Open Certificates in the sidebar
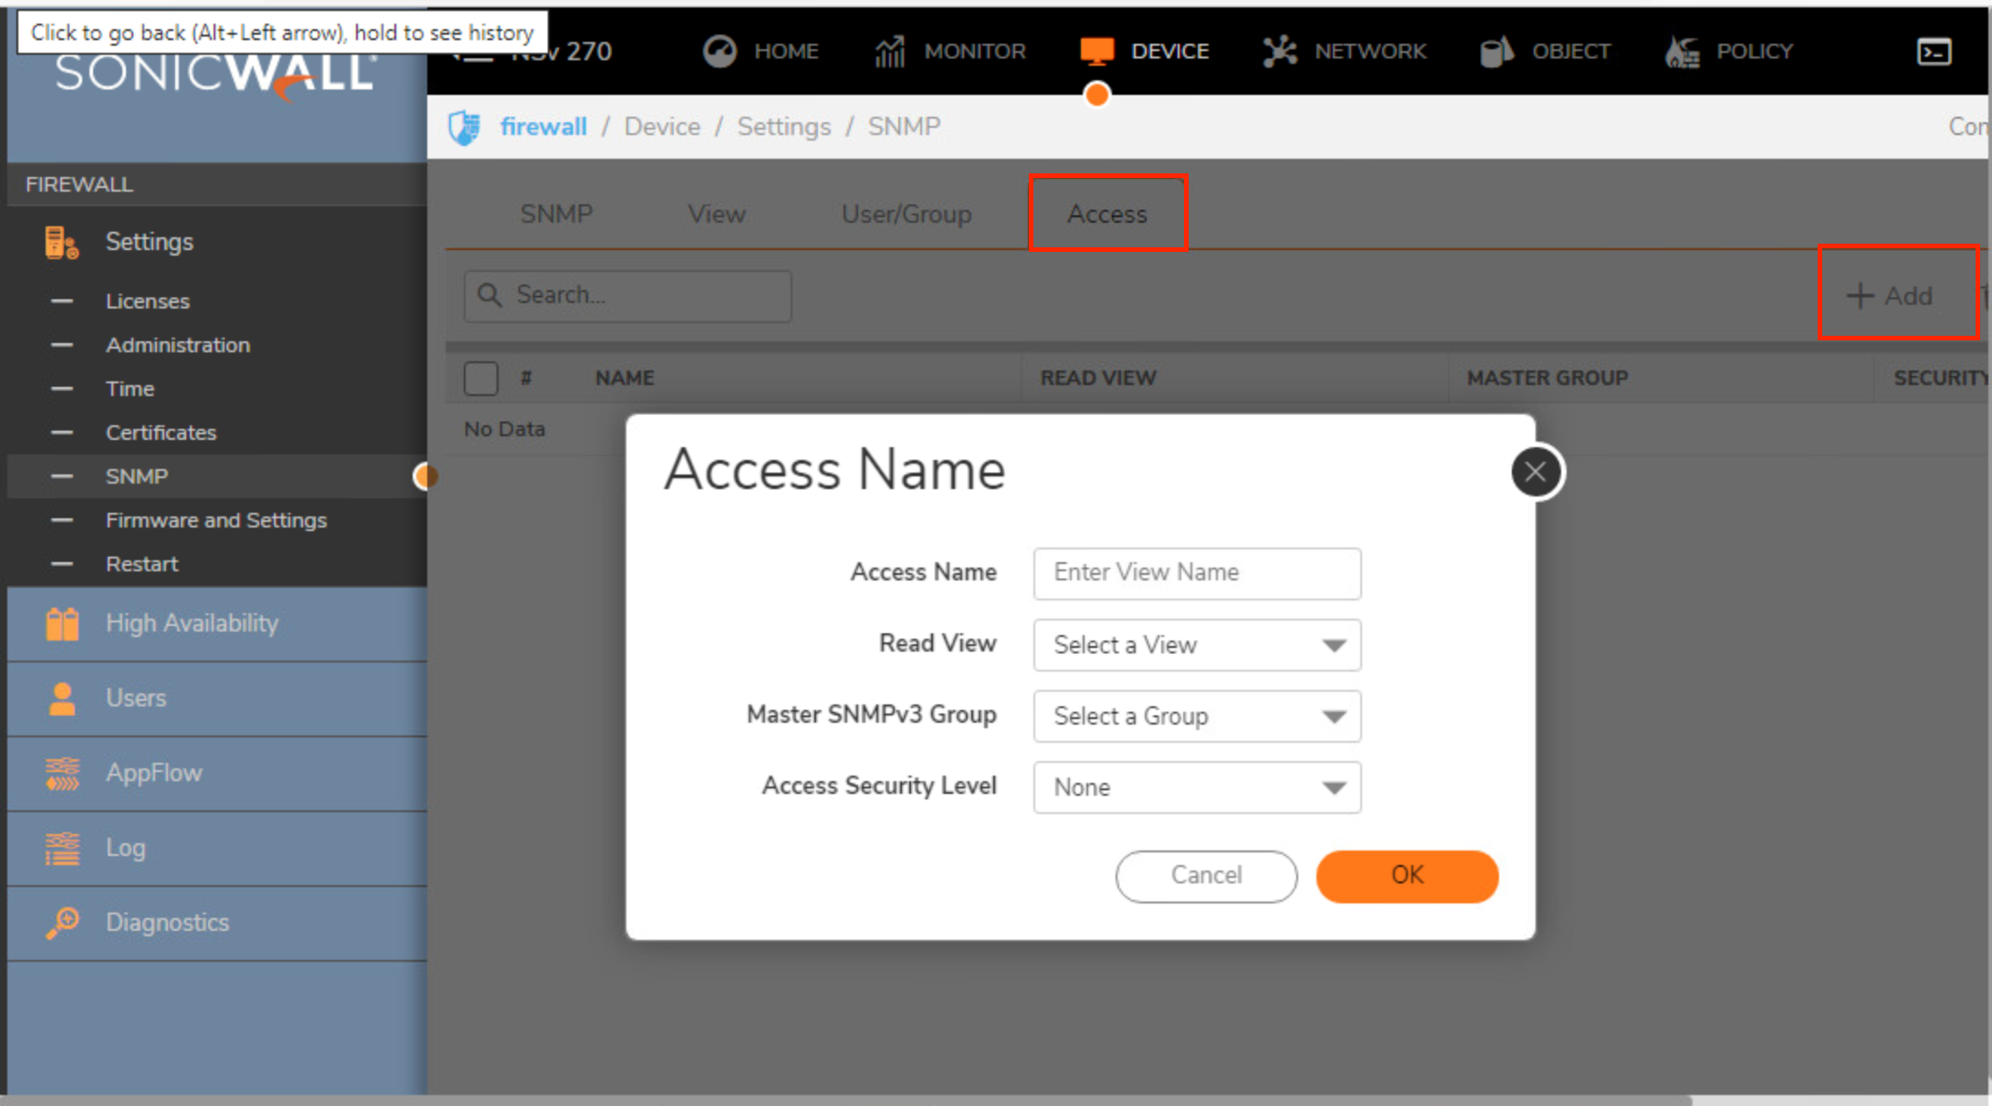Image resolution: width=1992 pixels, height=1106 pixels. coord(161,433)
